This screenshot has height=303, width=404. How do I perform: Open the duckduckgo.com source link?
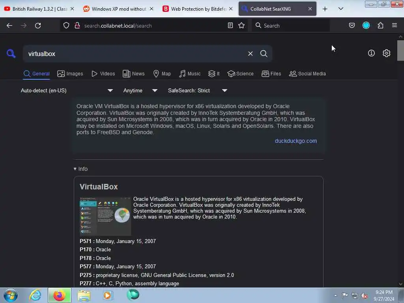click(296, 141)
